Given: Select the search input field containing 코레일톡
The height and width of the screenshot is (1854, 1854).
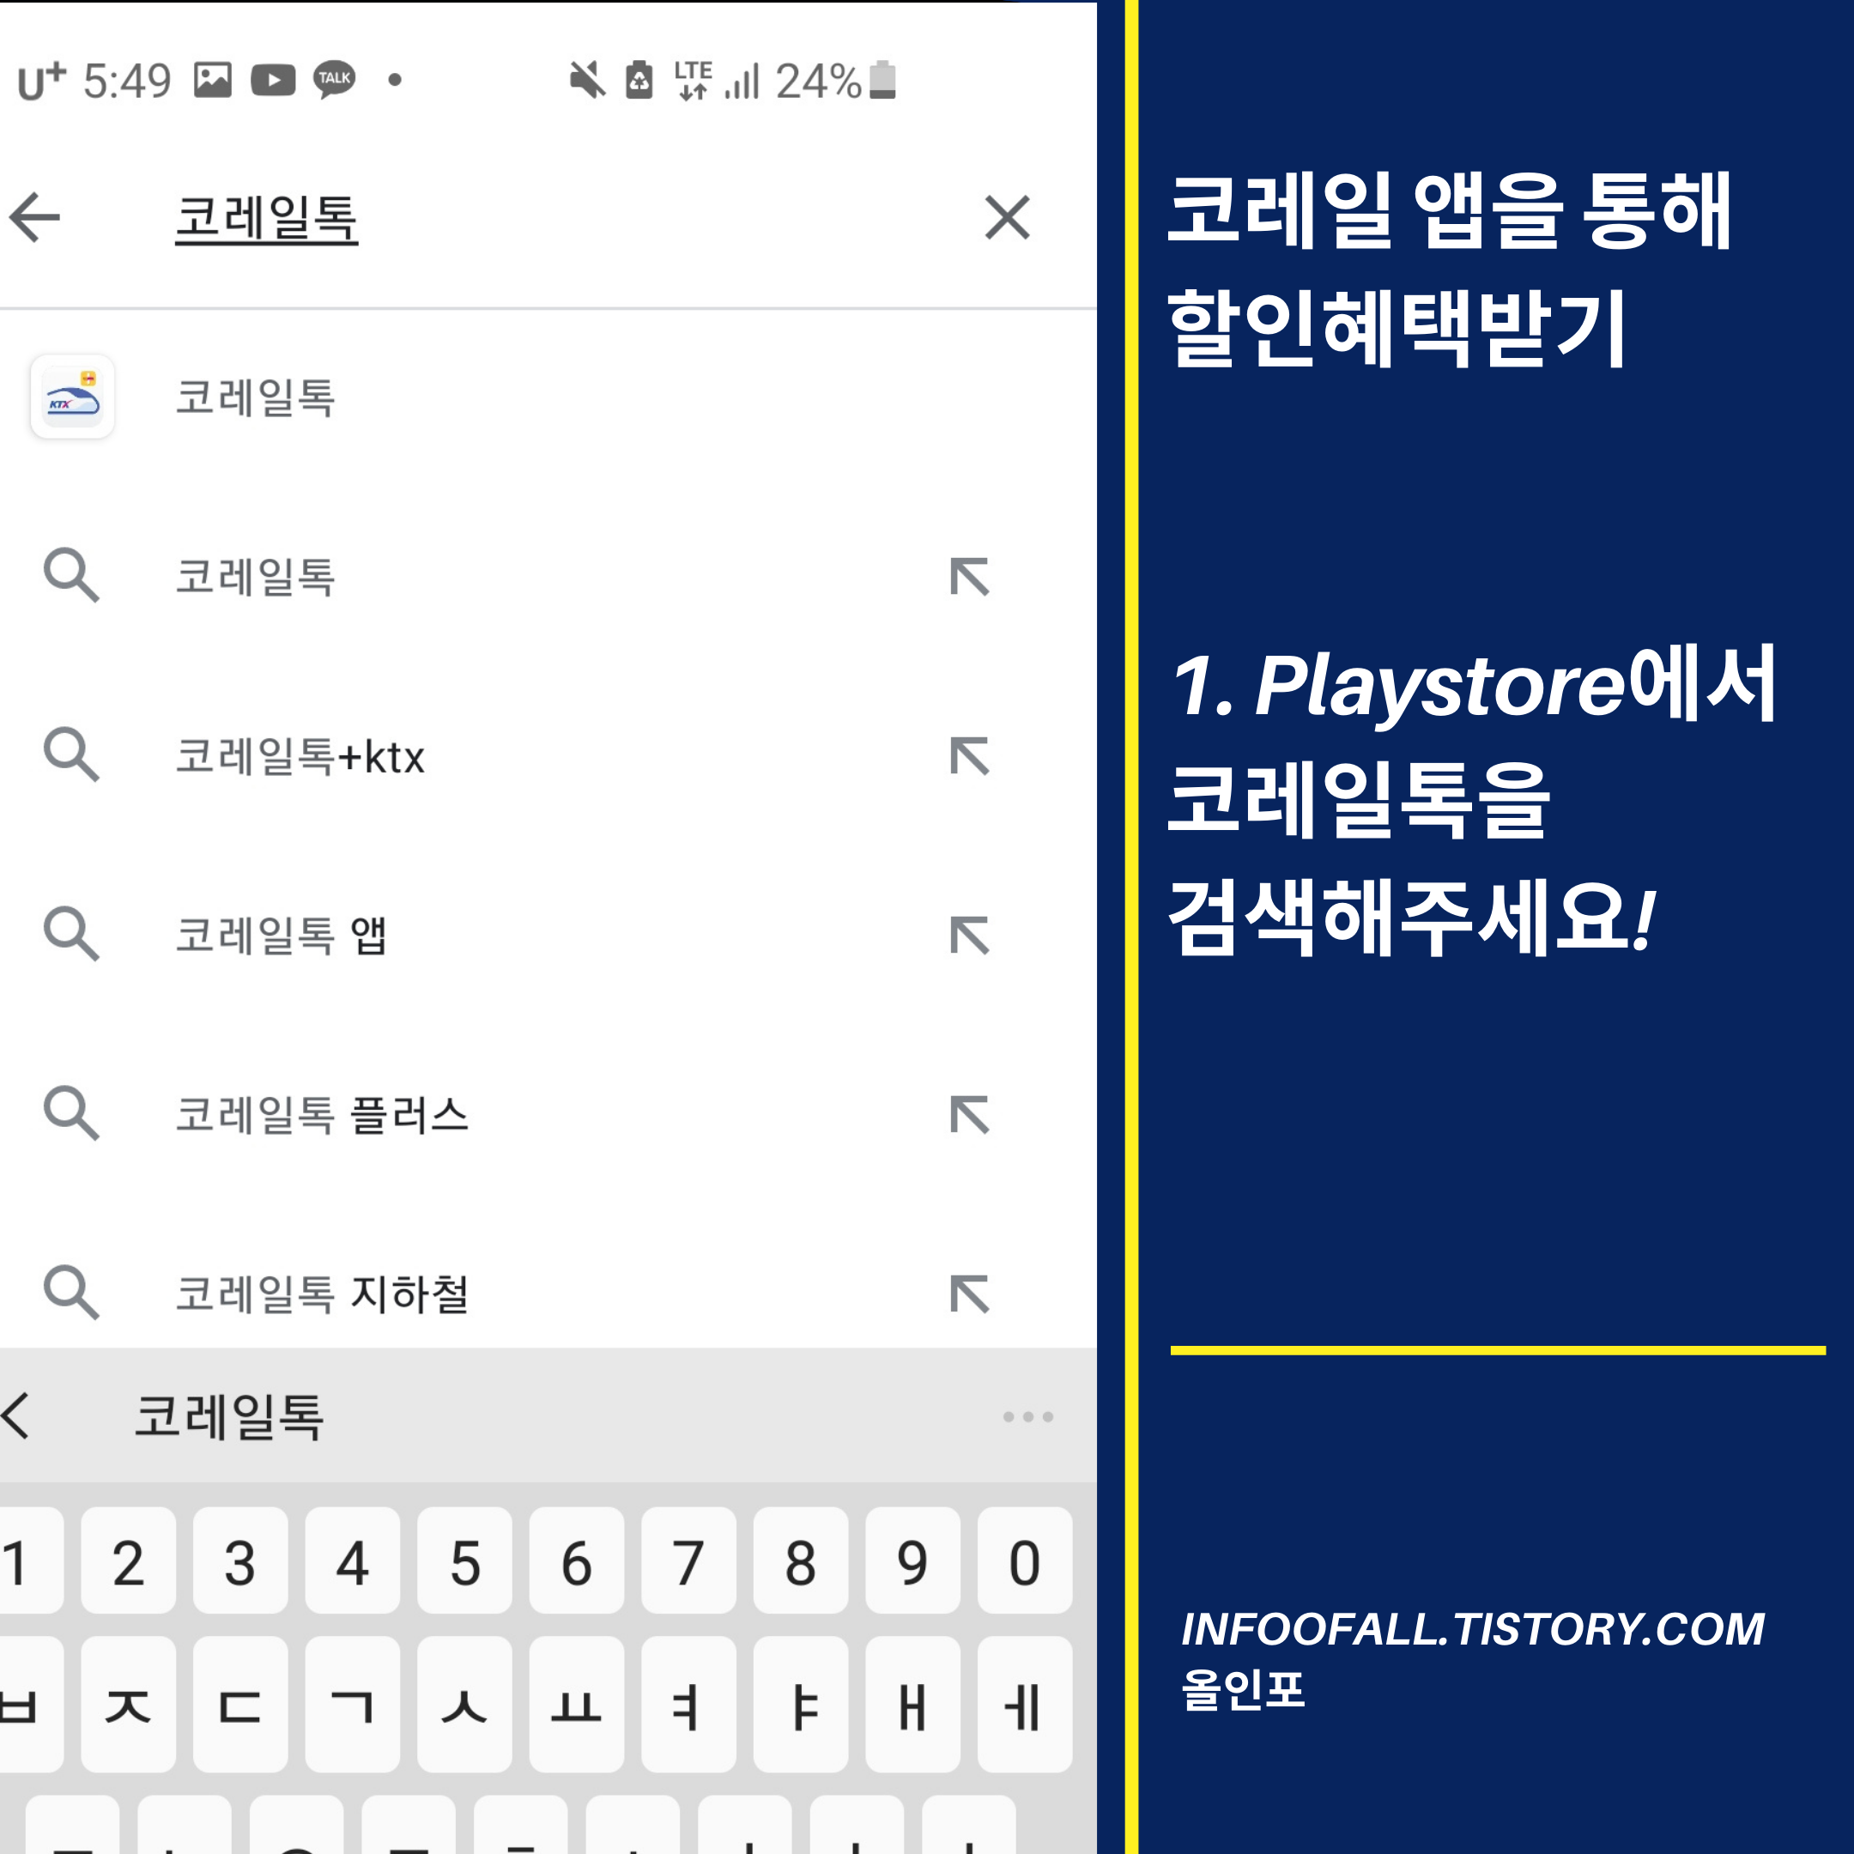Looking at the screenshot, I should 267,218.
